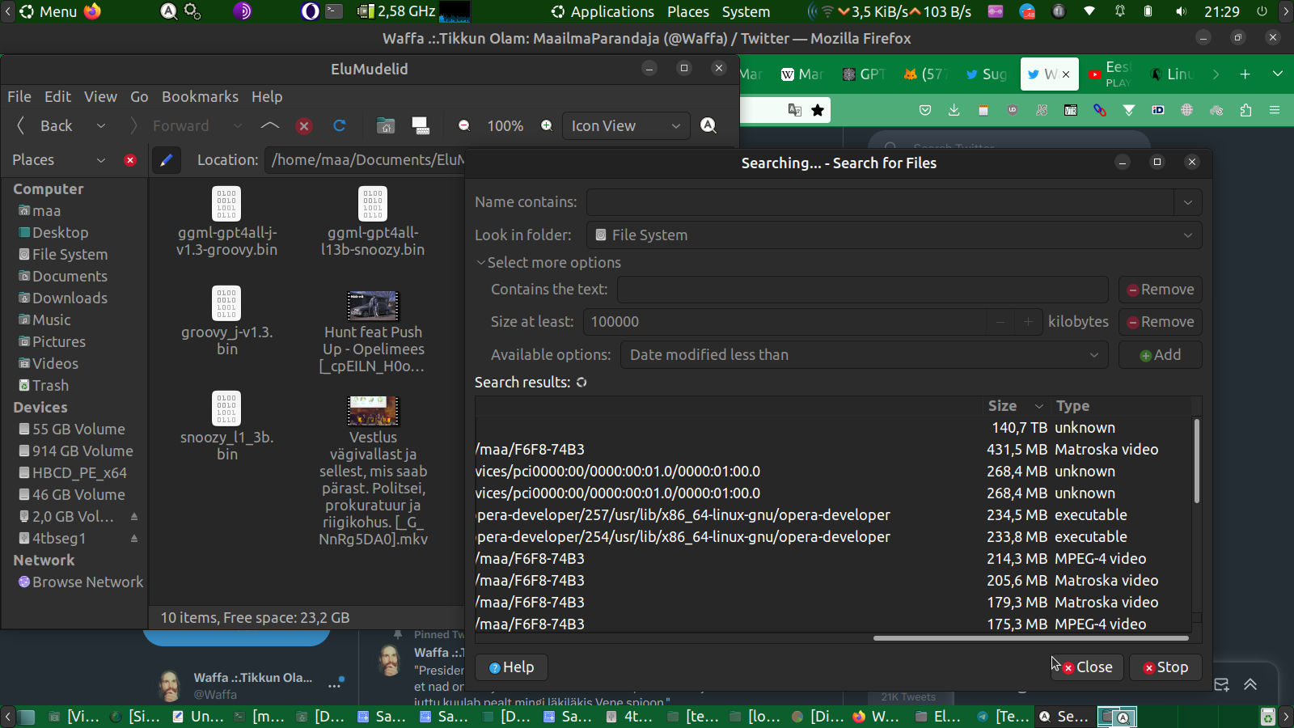Open the Bookmarks menu
Viewport: 1294px width, 728px height.
click(200, 96)
